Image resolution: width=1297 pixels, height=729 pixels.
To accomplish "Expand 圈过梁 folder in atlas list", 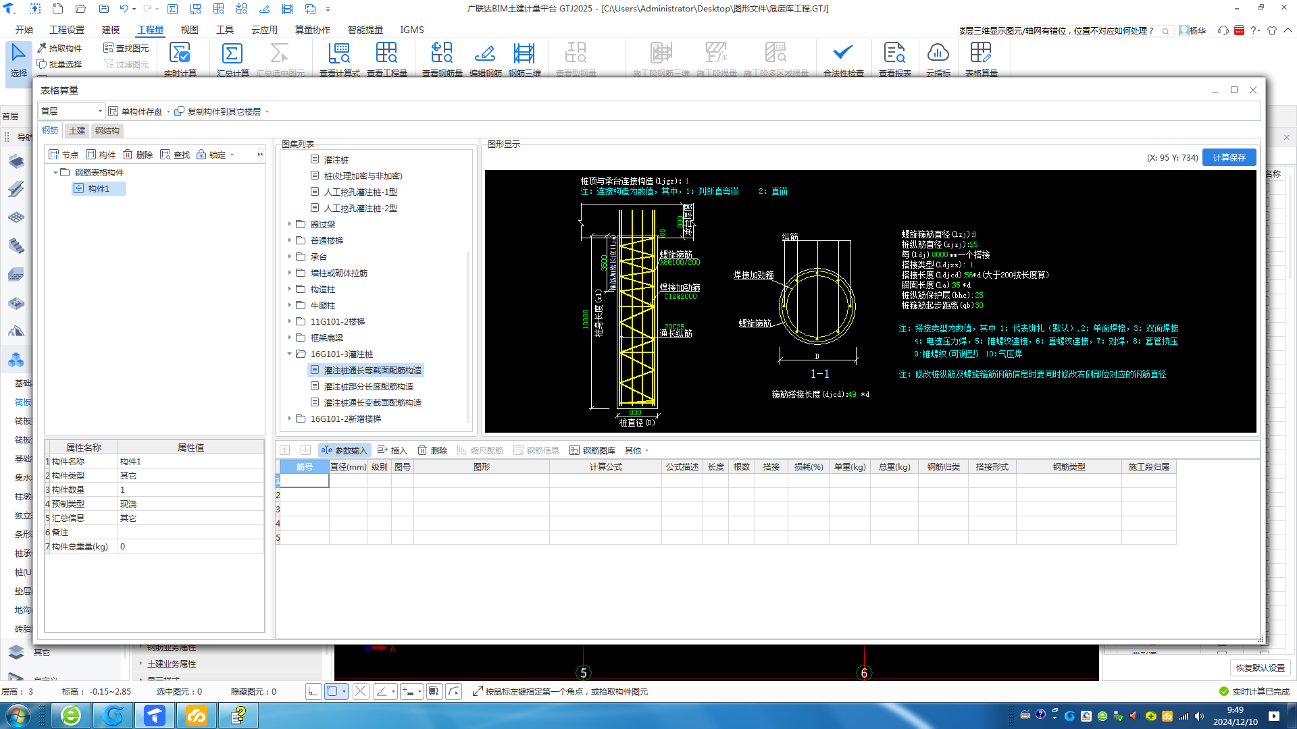I will 290,224.
